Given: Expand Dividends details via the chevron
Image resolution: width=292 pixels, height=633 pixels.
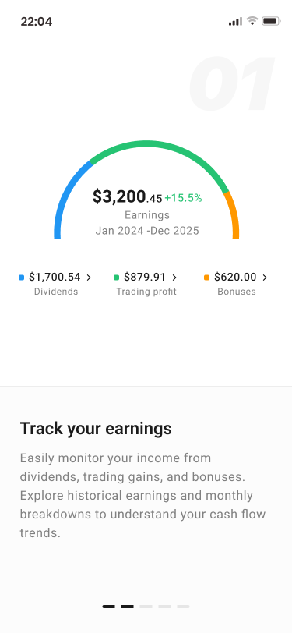Looking at the screenshot, I should (89, 278).
